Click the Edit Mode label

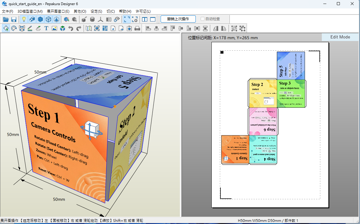[340, 37]
